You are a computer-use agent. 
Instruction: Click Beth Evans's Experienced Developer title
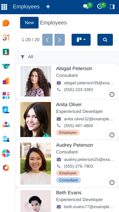click(80, 199)
